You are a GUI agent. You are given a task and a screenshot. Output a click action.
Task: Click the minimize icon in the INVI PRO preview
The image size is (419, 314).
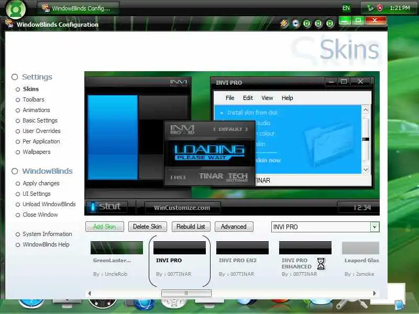coord(331,82)
